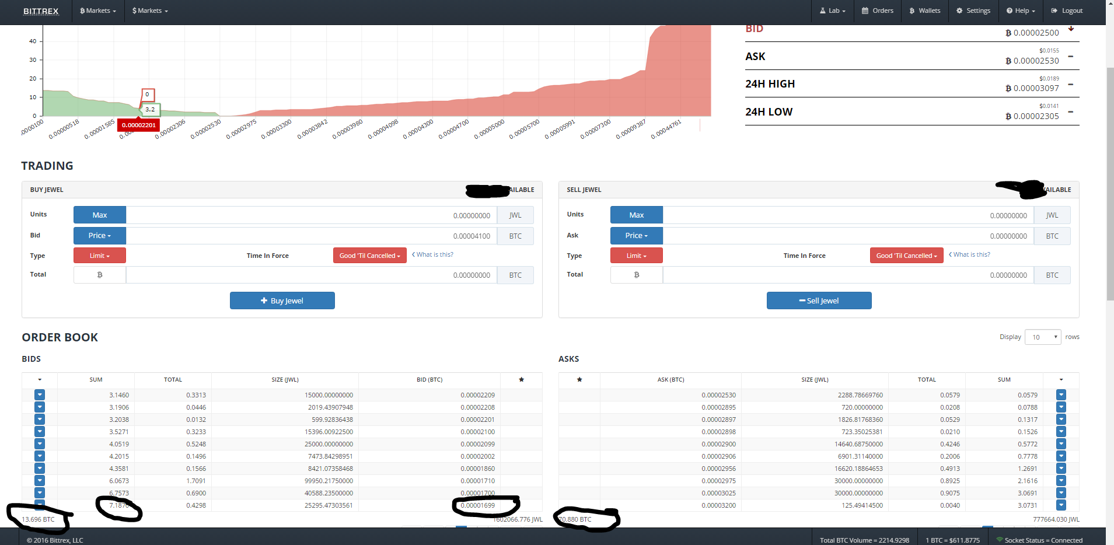Click Logout link
Screen dimensions: 1114x545
point(1067,11)
